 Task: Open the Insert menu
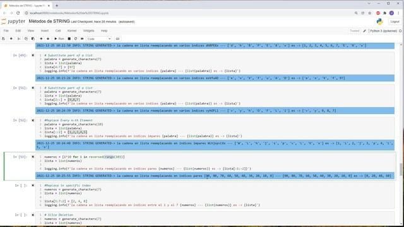[x=45, y=31]
